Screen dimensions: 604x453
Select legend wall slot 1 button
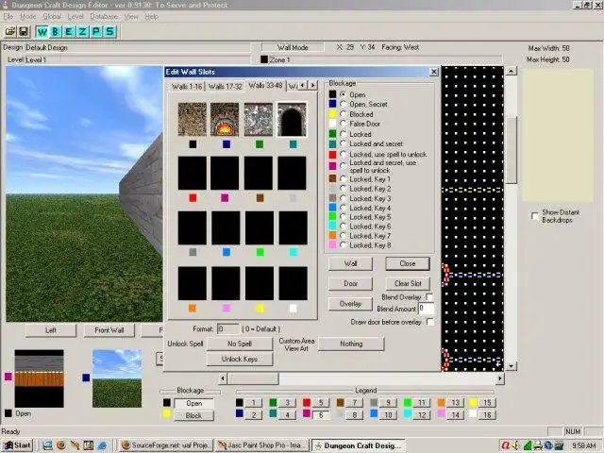[x=254, y=403]
